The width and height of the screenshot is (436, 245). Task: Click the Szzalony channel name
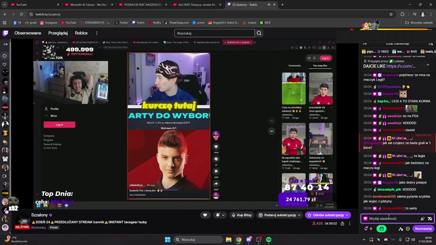[40, 215]
